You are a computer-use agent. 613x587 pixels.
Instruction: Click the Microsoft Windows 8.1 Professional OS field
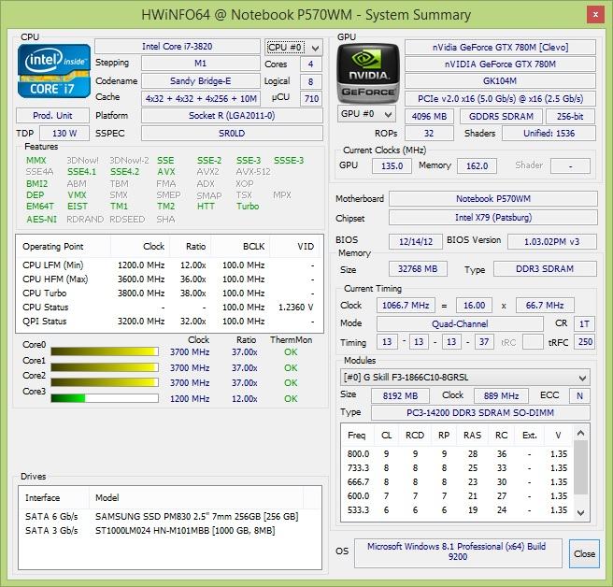point(457,551)
